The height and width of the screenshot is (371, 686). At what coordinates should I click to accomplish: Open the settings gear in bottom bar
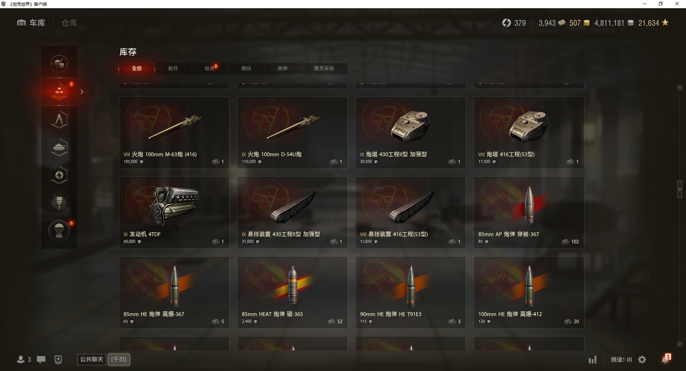tap(642, 360)
